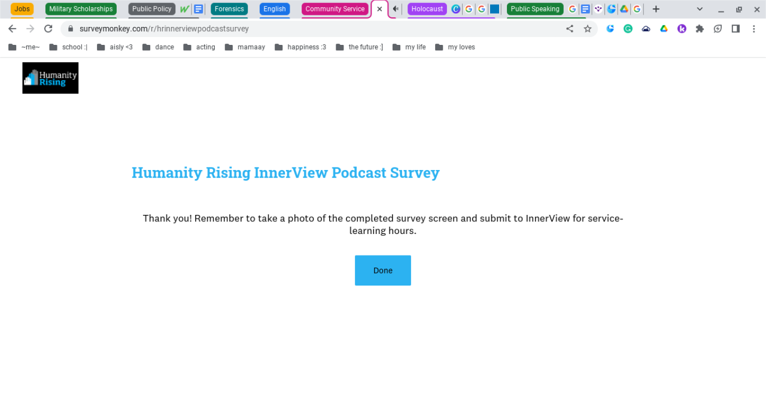Click the Done button
This screenshot has width=766, height=404.
(x=383, y=271)
